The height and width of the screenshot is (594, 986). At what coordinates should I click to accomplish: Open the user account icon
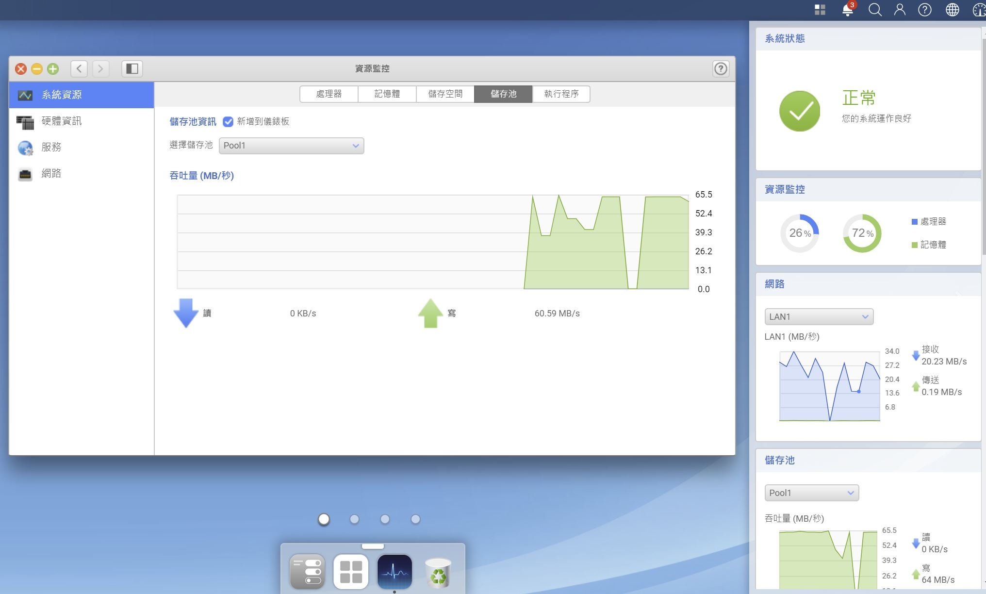900,10
